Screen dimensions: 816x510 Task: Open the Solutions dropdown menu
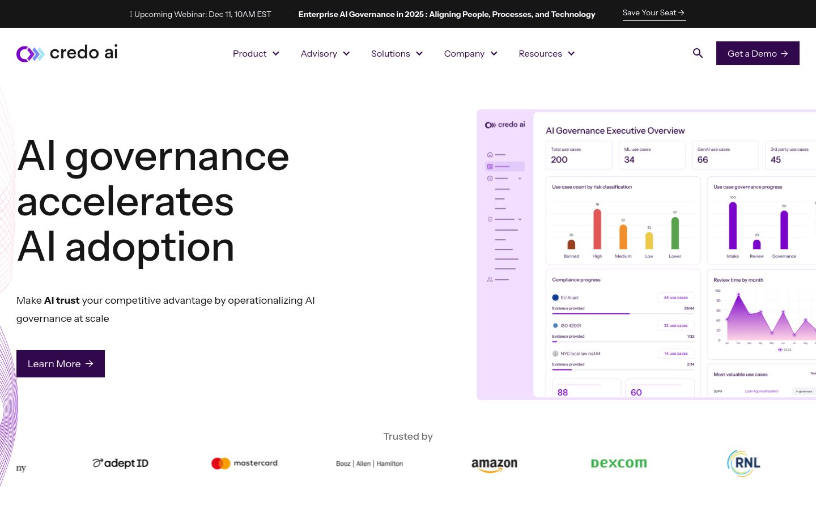click(x=397, y=53)
